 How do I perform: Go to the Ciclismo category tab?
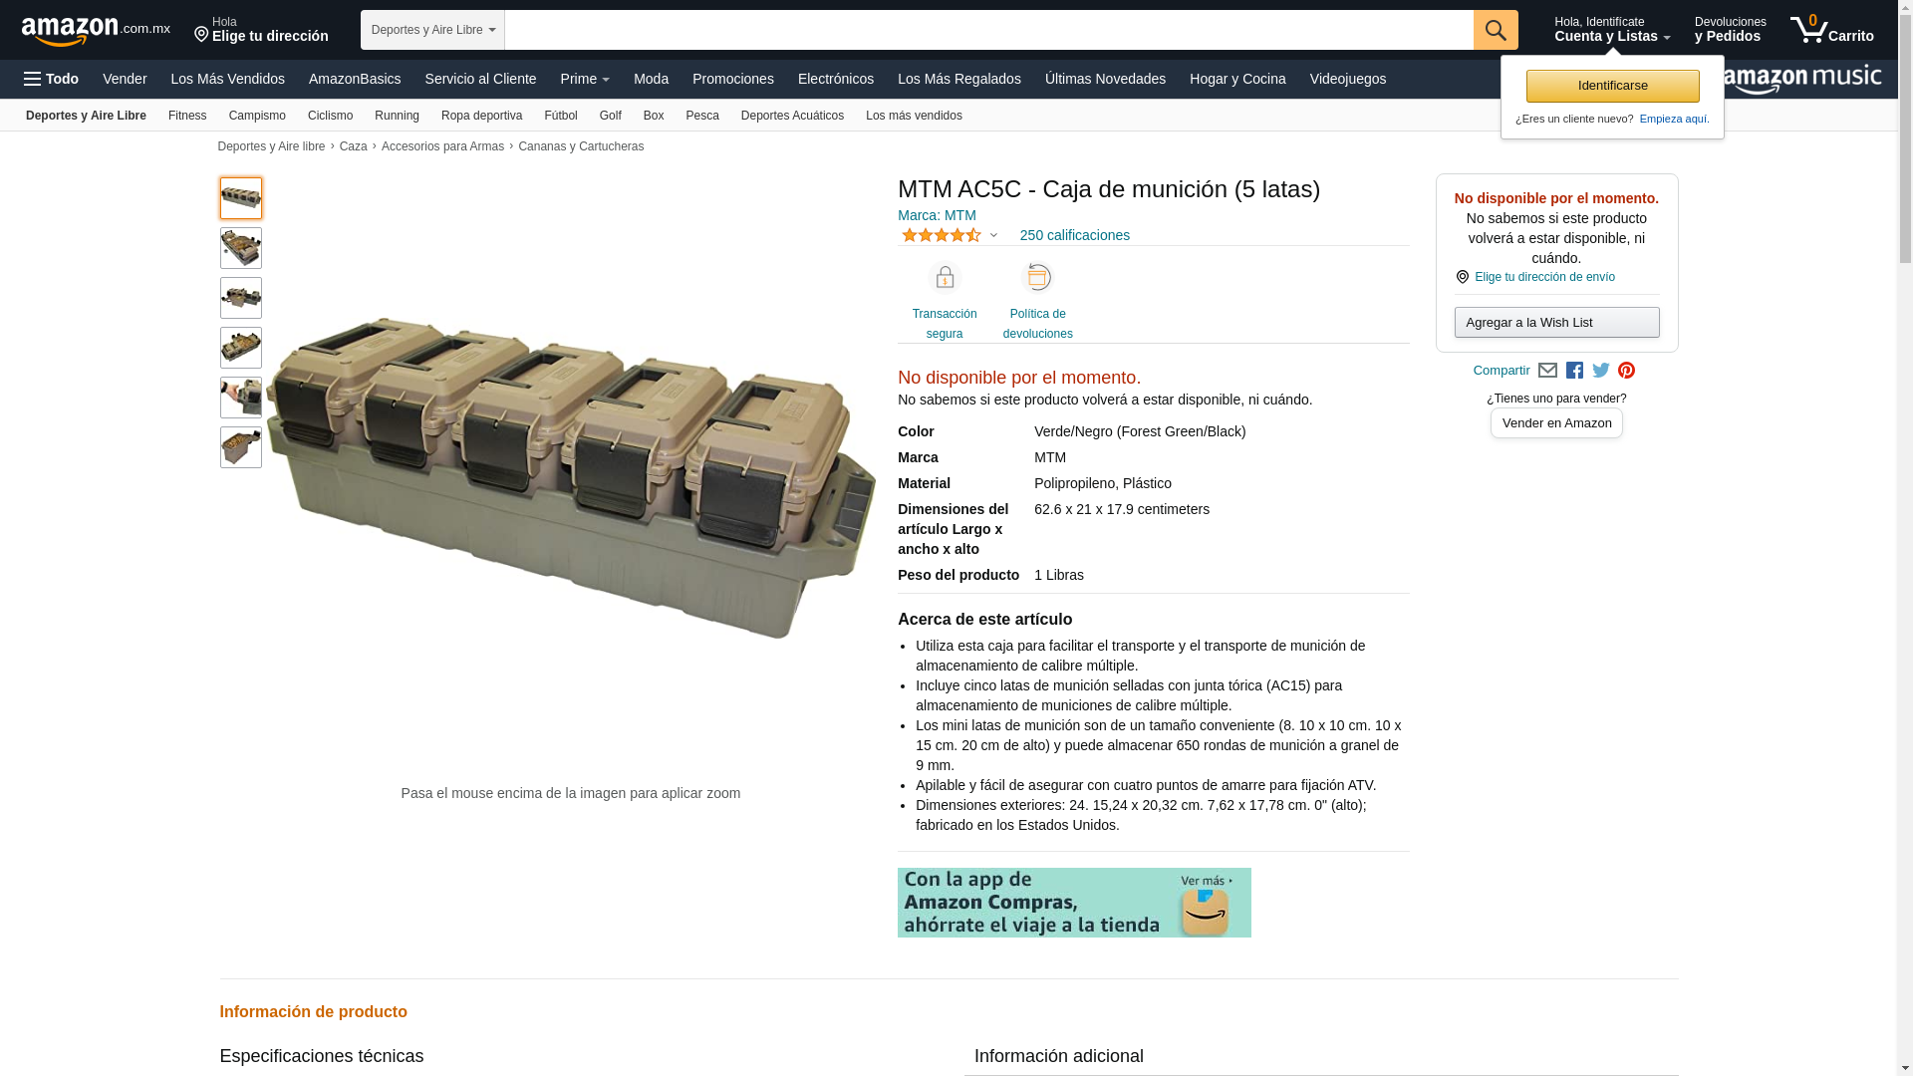click(330, 116)
